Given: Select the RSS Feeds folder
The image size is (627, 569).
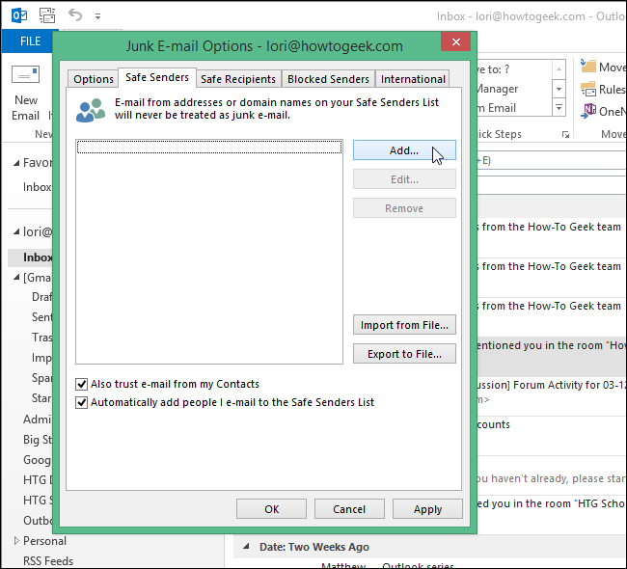Looking at the screenshot, I should tap(48, 560).
